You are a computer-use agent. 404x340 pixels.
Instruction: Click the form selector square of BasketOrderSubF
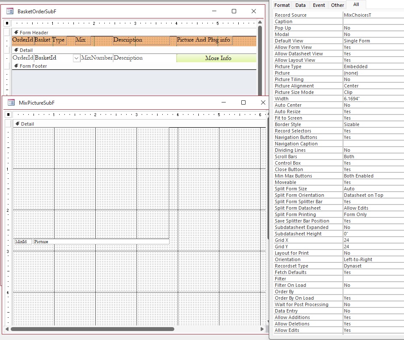click(7, 23)
